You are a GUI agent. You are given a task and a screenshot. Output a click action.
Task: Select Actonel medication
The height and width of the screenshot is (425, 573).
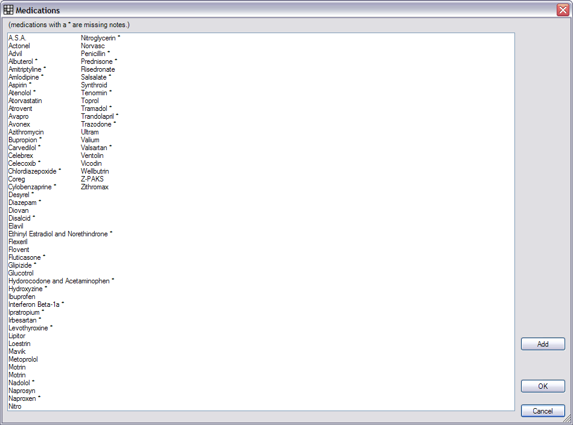19,46
